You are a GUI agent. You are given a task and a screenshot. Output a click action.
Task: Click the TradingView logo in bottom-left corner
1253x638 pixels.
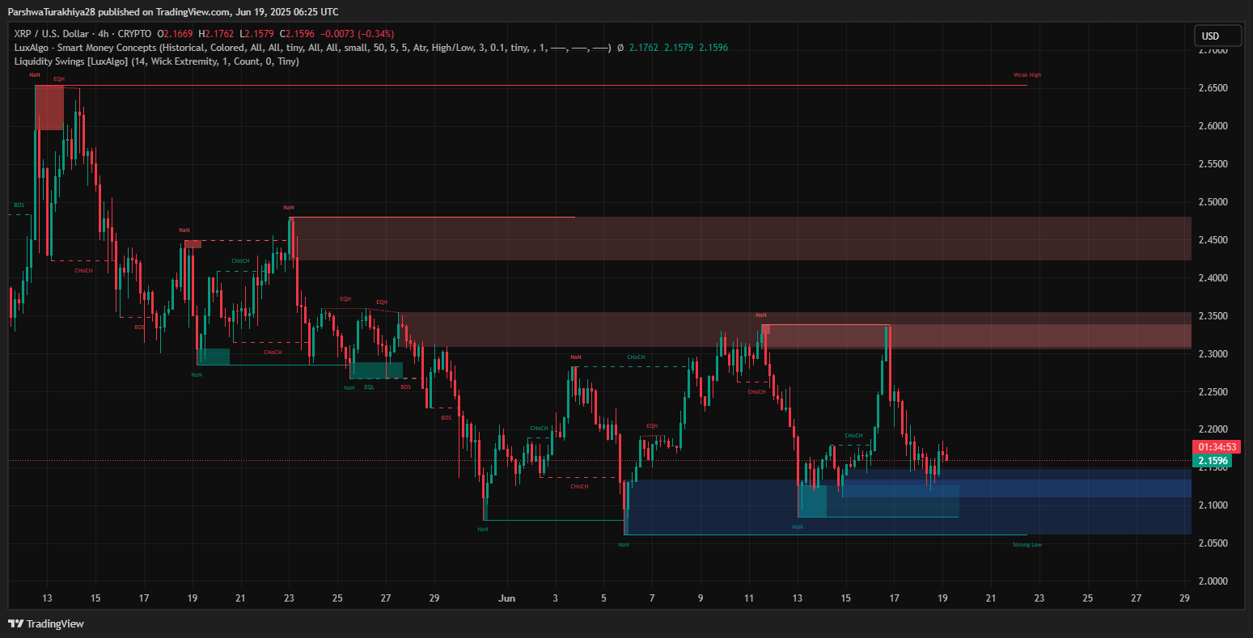(x=46, y=623)
